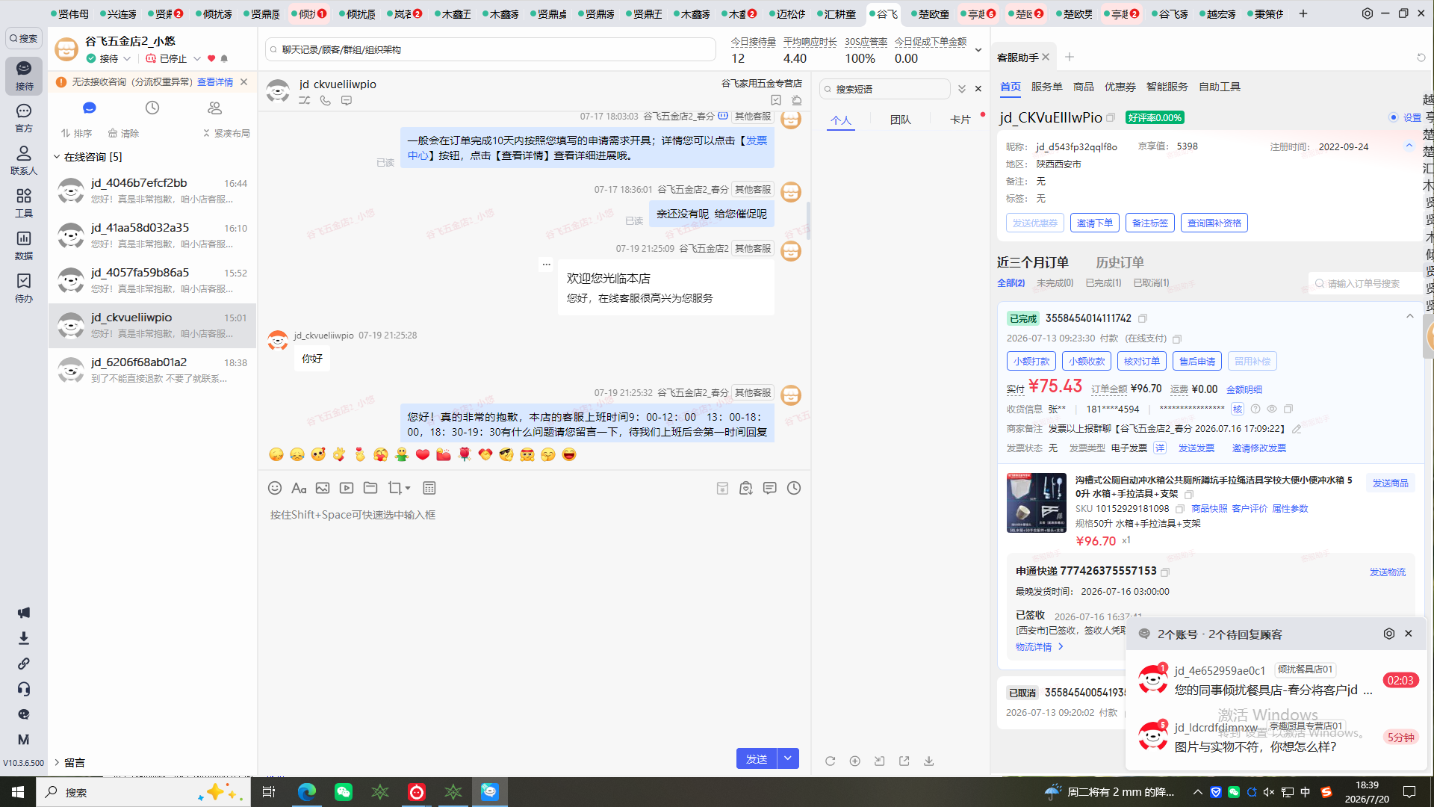Click the 售后申请 button
This screenshot has width=1434, height=807.
1197,361
